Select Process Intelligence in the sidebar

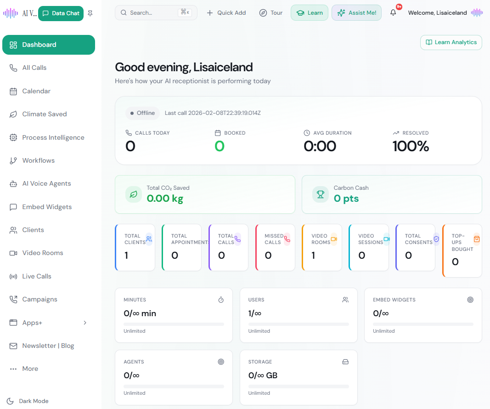tap(53, 137)
